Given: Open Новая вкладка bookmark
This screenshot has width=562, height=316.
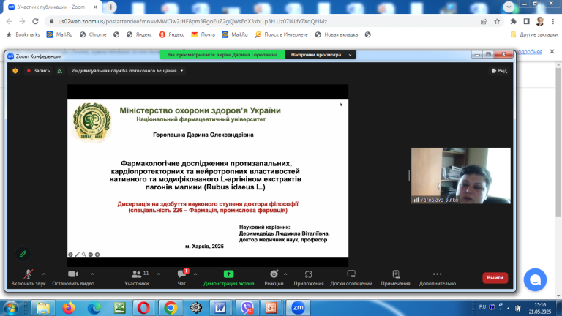Looking at the screenshot, I should [337, 35].
